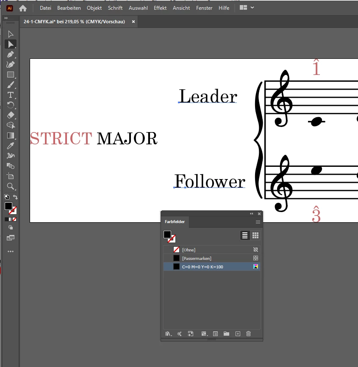Select the Paintbrush tool
This screenshot has width=358, height=367.
[11, 85]
